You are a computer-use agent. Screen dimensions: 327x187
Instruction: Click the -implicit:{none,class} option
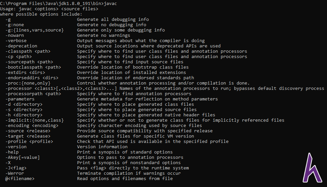click(35, 120)
